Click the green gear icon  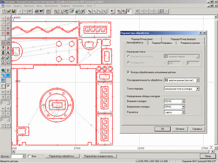click(x=3, y=70)
